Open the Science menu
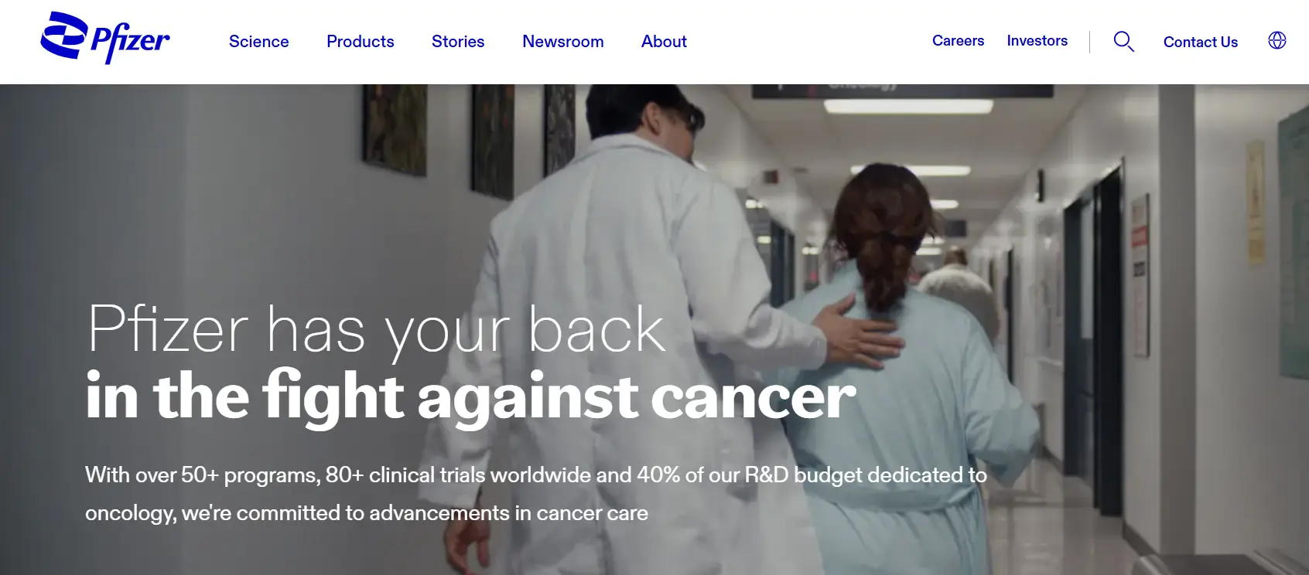 [x=258, y=42]
